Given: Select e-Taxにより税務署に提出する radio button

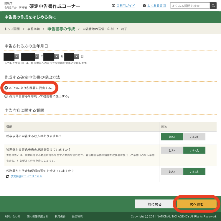Looking at the screenshot, I should [x=6, y=88].
